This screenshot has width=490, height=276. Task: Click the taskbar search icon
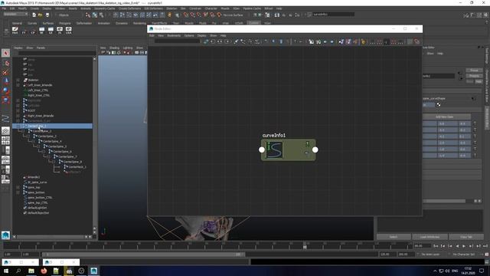[x=18, y=271]
